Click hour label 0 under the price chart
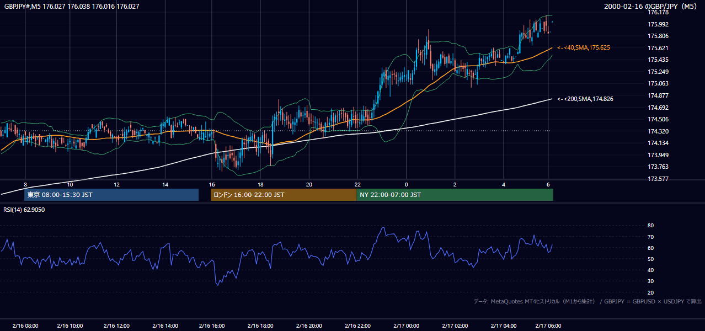705x331 pixels. click(407, 184)
